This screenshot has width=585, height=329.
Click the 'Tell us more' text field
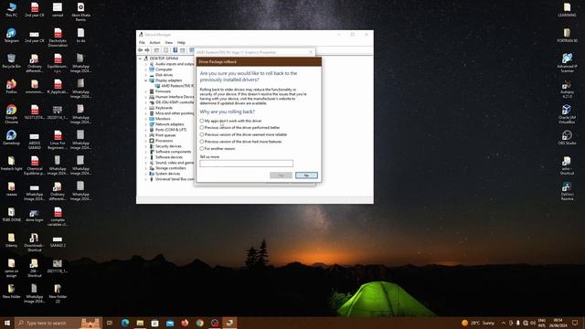246,164
